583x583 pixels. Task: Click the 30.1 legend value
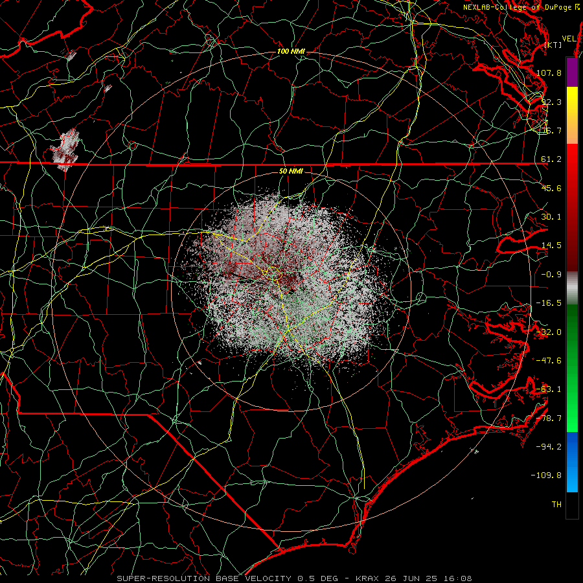point(551,217)
